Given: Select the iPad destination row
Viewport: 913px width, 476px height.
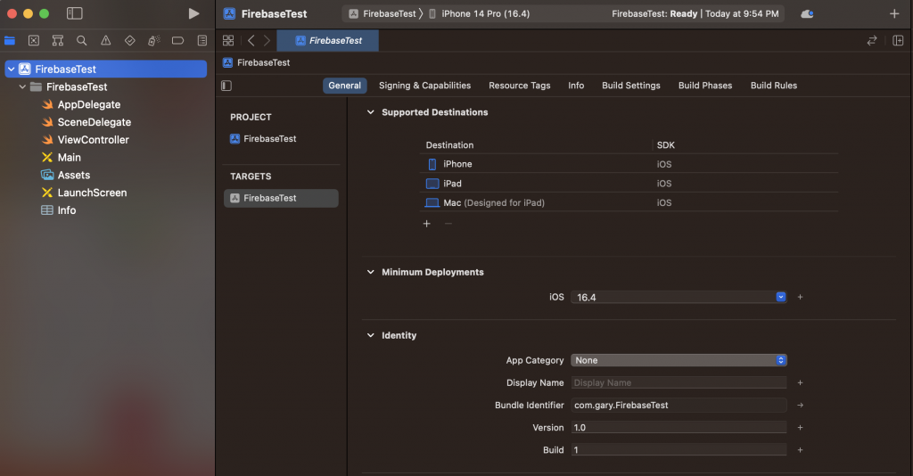Looking at the screenshot, I should tap(629, 184).
